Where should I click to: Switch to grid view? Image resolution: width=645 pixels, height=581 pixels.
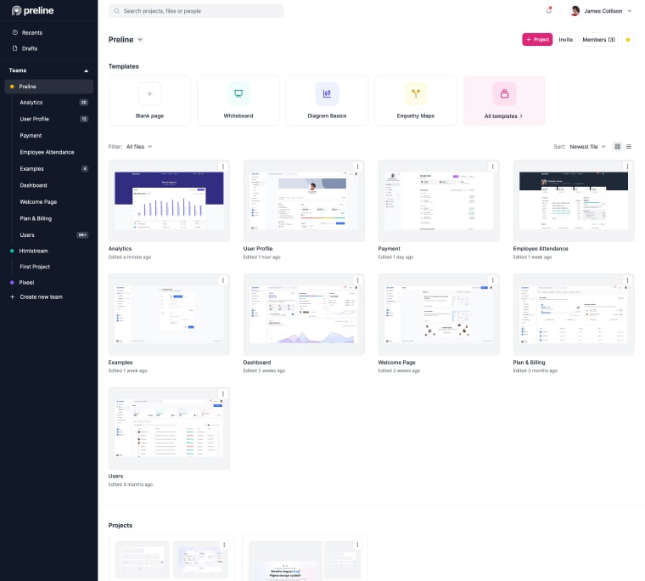coord(618,147)
